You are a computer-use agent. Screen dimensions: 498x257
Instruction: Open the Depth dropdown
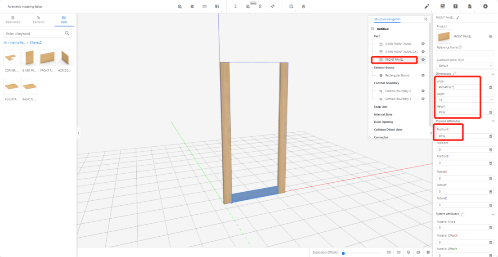click(x=465, y=99)
